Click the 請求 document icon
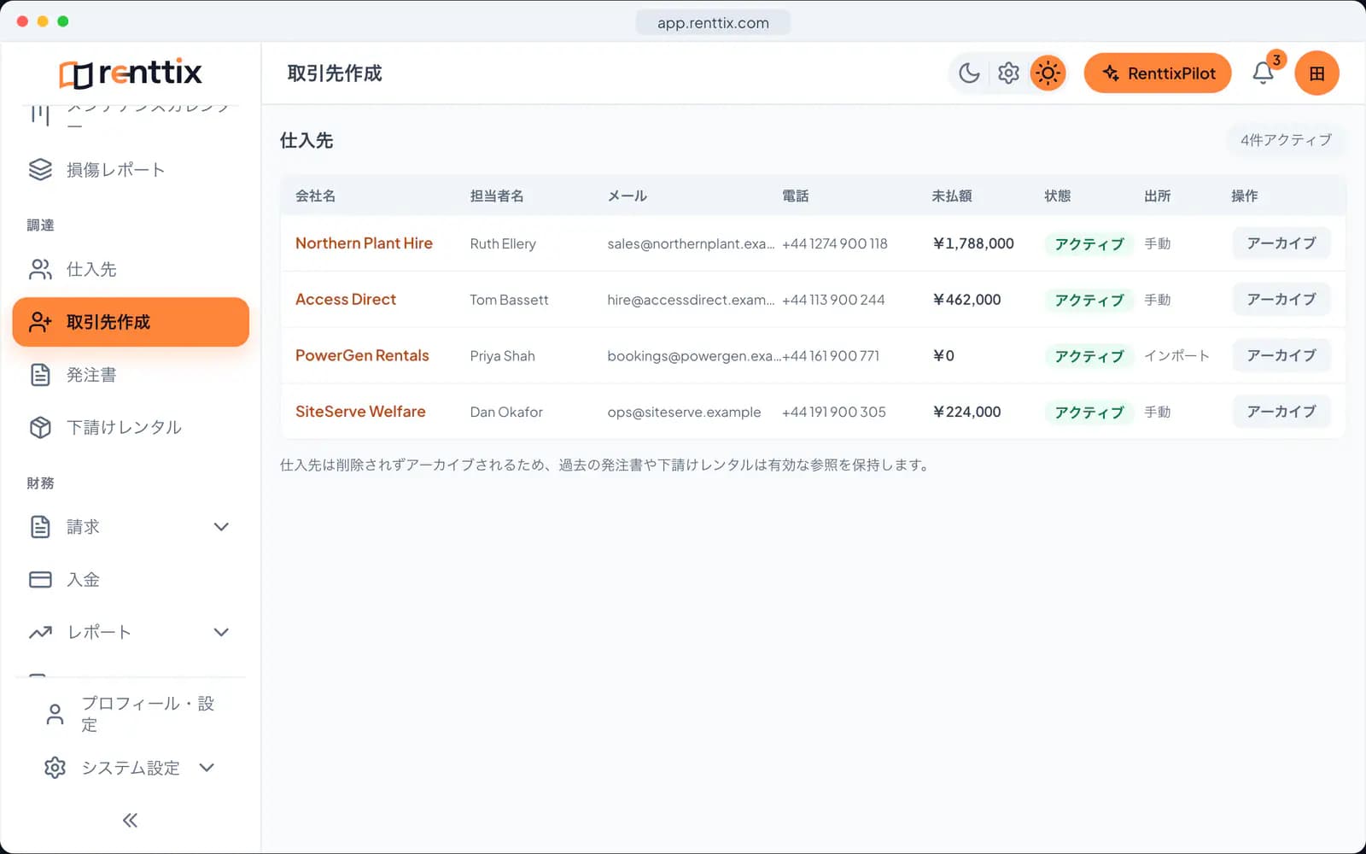 [40, 527]
